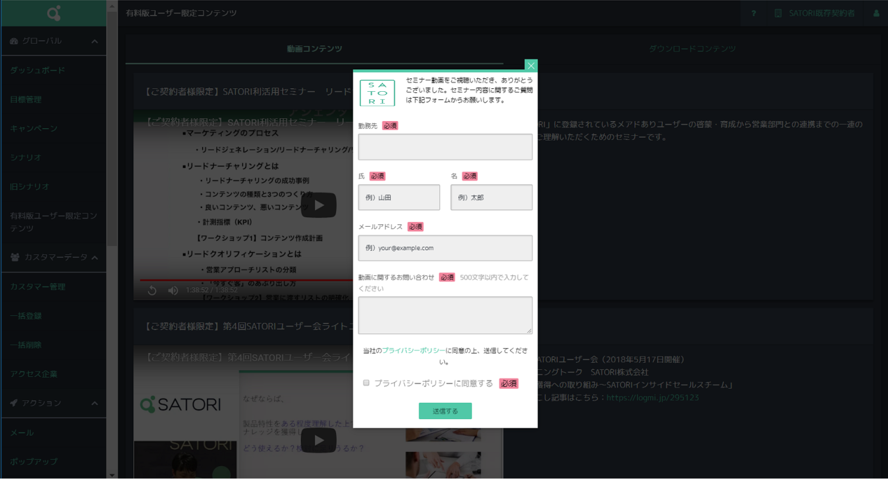
Task: Open 一括登録 in the sidebar
Action: click(26, 316)
